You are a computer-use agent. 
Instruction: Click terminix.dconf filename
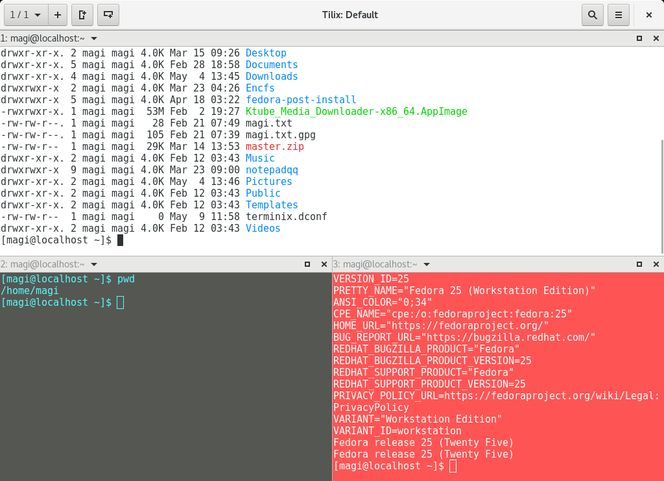pyautogui.click(x=287, y=217)
